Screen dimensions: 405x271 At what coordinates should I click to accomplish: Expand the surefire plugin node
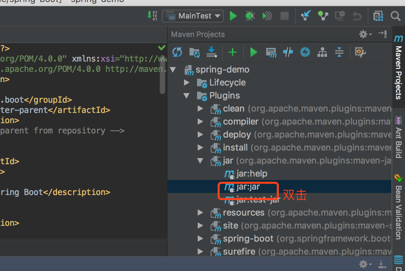click(x=200, y=251)
